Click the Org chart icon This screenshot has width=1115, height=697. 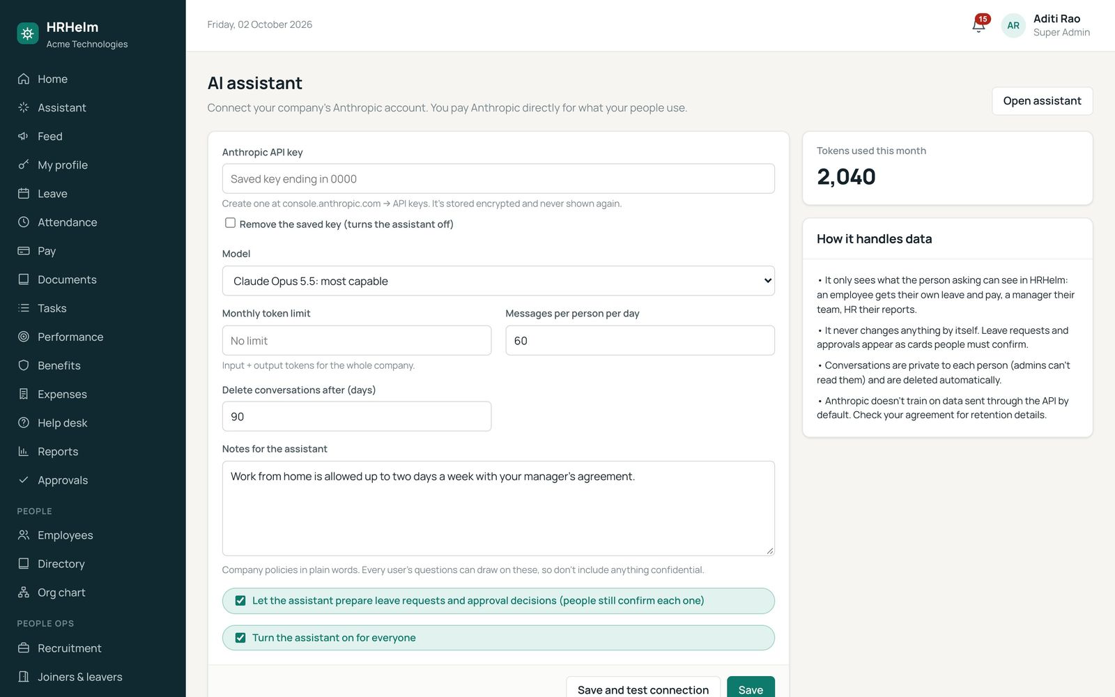pos(24,592)
